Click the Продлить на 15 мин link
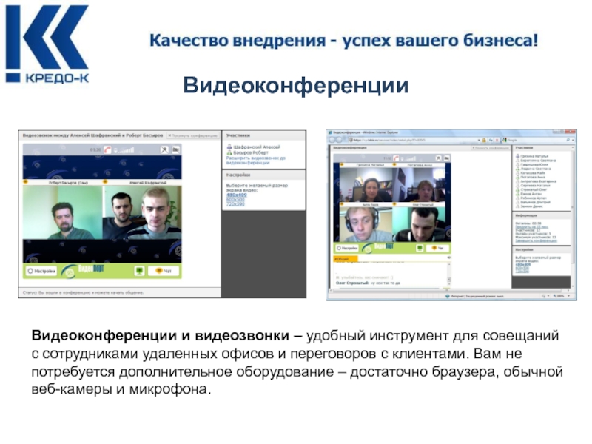The width and height of the screenshot is (592, 444). point(531,227)
